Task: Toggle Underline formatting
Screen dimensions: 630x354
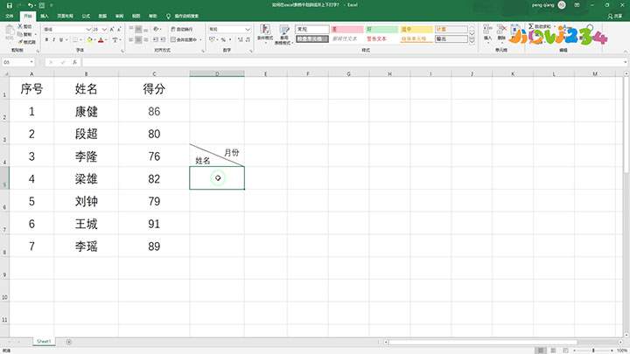Action: 61,39
